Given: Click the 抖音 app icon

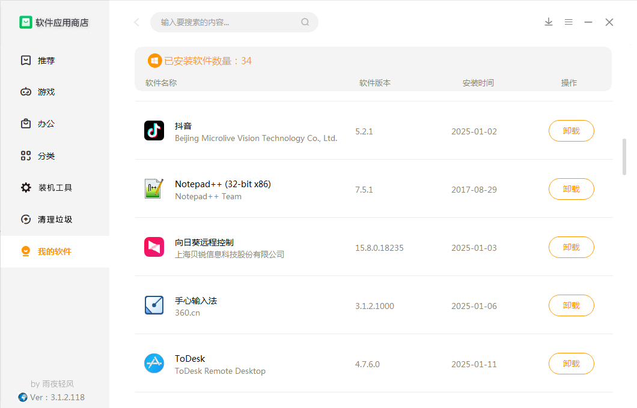Looking at the screenshot, I should 154,131.
